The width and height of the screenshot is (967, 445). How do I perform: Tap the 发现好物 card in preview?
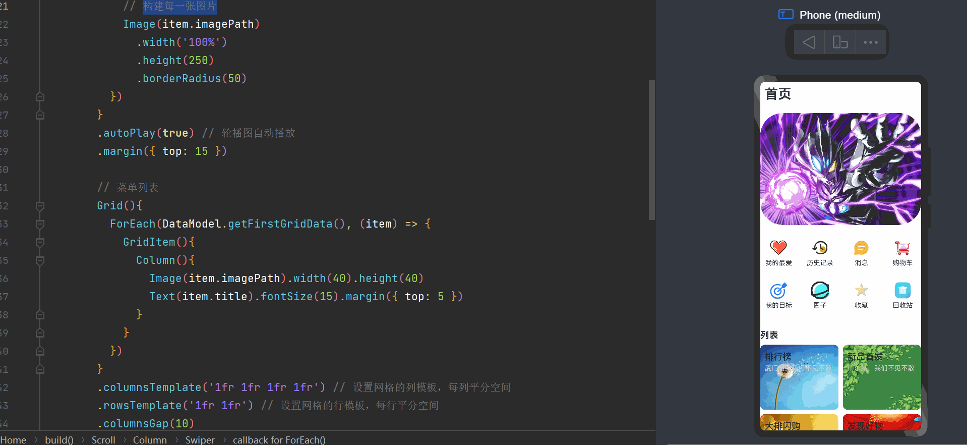(x=882, y=422)
